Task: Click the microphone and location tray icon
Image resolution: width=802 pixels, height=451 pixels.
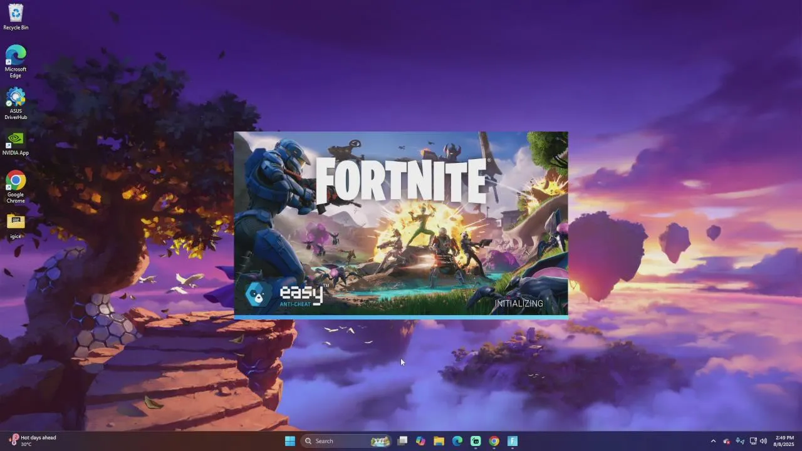Action: click(740, 441)
